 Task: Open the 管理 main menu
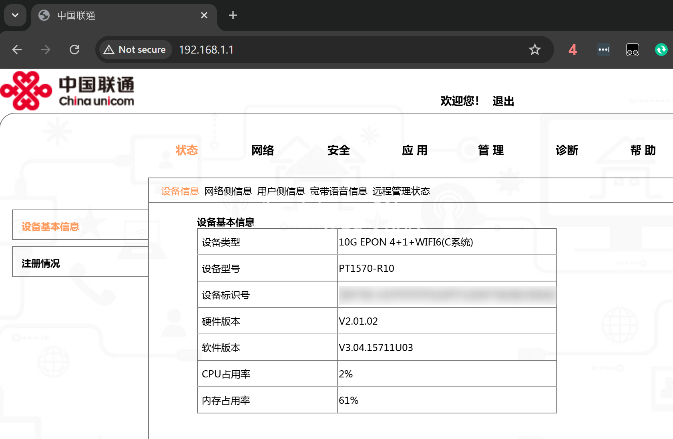click(491, 150)
